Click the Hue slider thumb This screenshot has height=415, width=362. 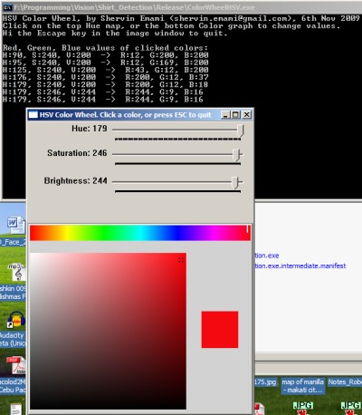tap(241, 130)
